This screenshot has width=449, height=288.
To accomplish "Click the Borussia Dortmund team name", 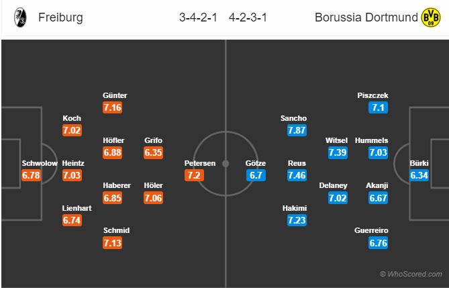I will coord(366,17).
